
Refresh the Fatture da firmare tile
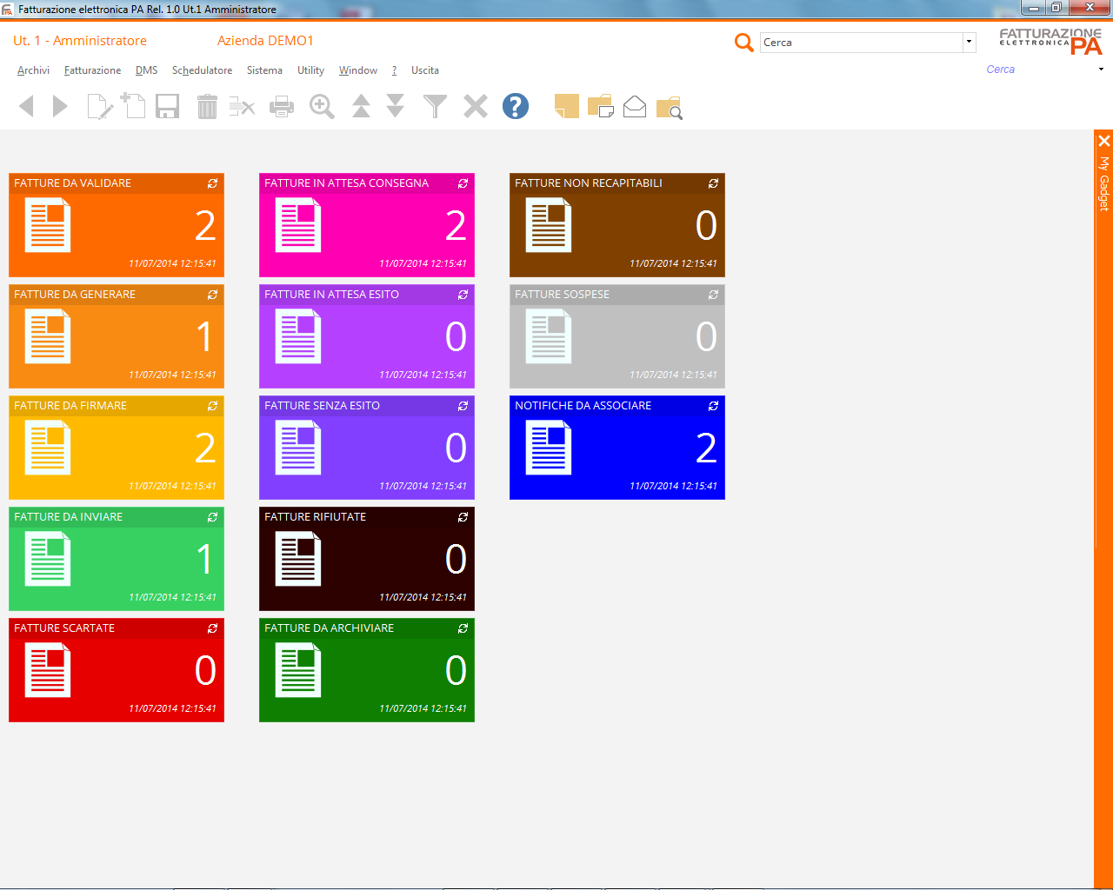click(212, 406)
